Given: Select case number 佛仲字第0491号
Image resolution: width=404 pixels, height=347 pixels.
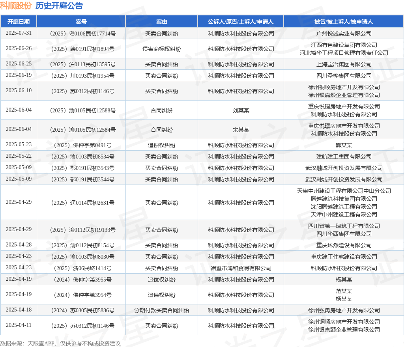Looking at the screenshot, I should click(x=83, y=145).
